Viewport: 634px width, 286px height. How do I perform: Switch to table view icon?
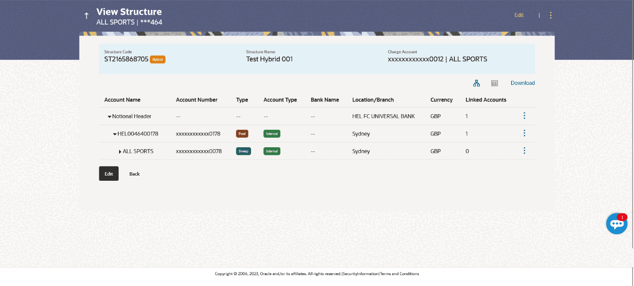click(x=495, y=83)
